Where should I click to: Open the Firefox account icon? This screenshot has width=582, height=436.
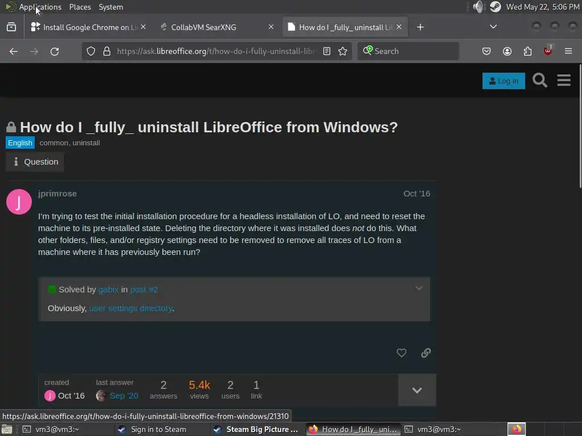(x=507, y=51)
